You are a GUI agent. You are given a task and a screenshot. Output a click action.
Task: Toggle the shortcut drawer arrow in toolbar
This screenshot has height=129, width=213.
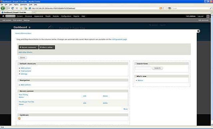pos(208,16)
